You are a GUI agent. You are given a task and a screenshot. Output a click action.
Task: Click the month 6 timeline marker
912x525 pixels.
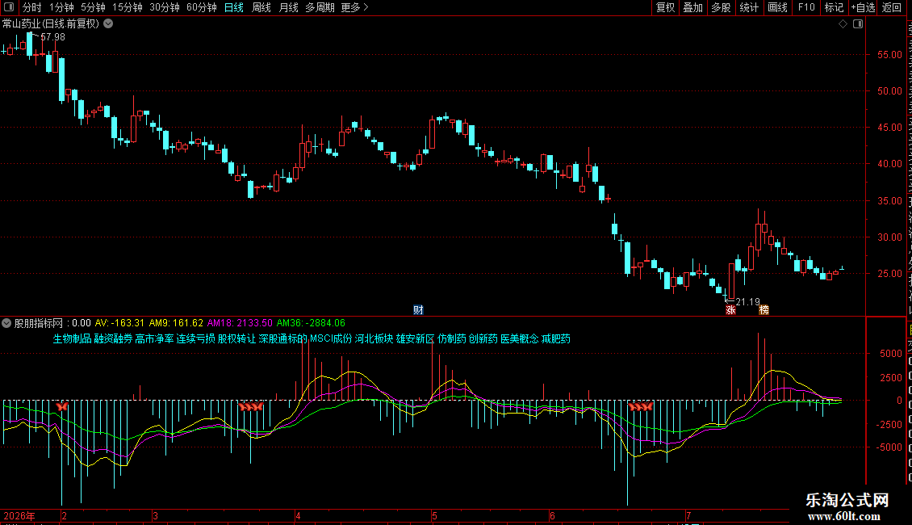(x=552, y=516)
